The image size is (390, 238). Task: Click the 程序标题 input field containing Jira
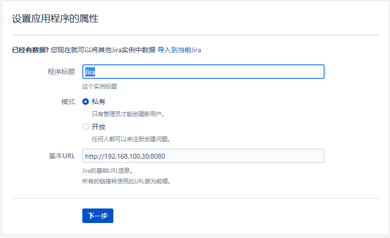203,72
